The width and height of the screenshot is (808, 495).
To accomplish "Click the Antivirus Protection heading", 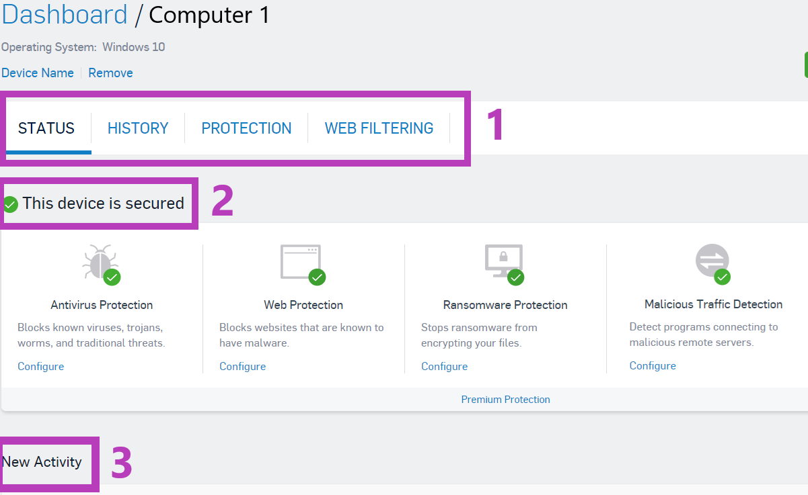I will (102, 305).
